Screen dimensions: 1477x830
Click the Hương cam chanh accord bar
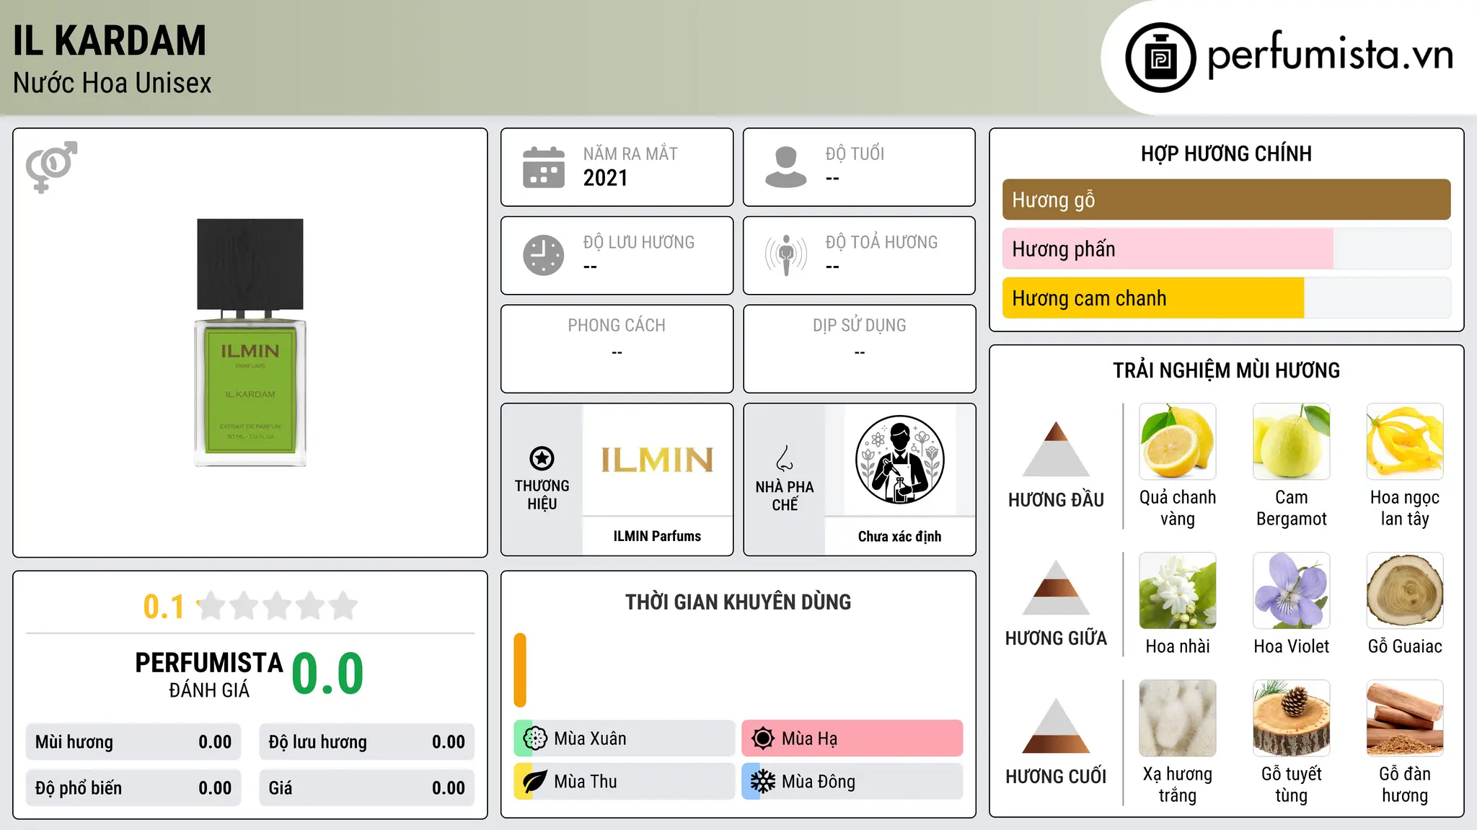(1226, 298)
